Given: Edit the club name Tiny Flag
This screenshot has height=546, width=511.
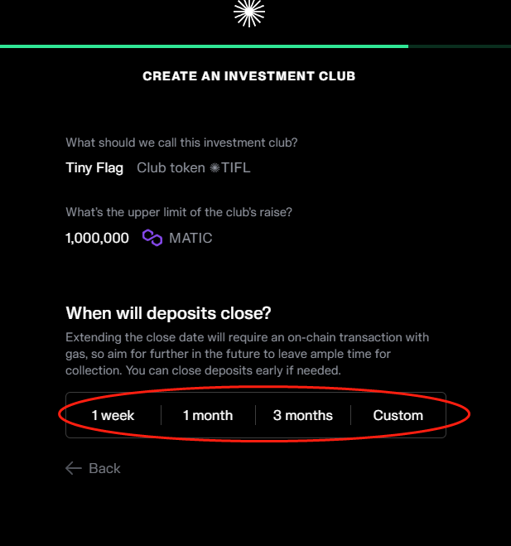Looking at the screenshot, I should [94, 168].
